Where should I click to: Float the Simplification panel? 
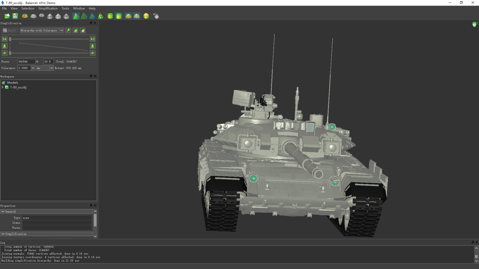(x=91, y=23)
